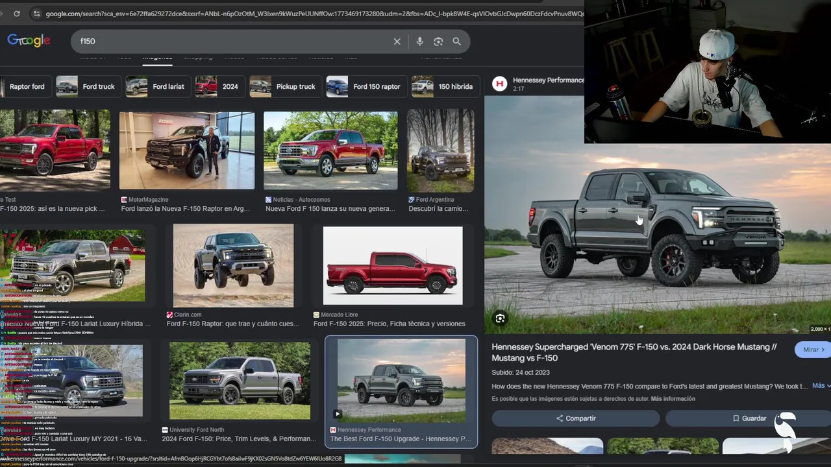
Task: Click video play badge on Hennessey thumbnail
Action: click(x=338, y=414)
